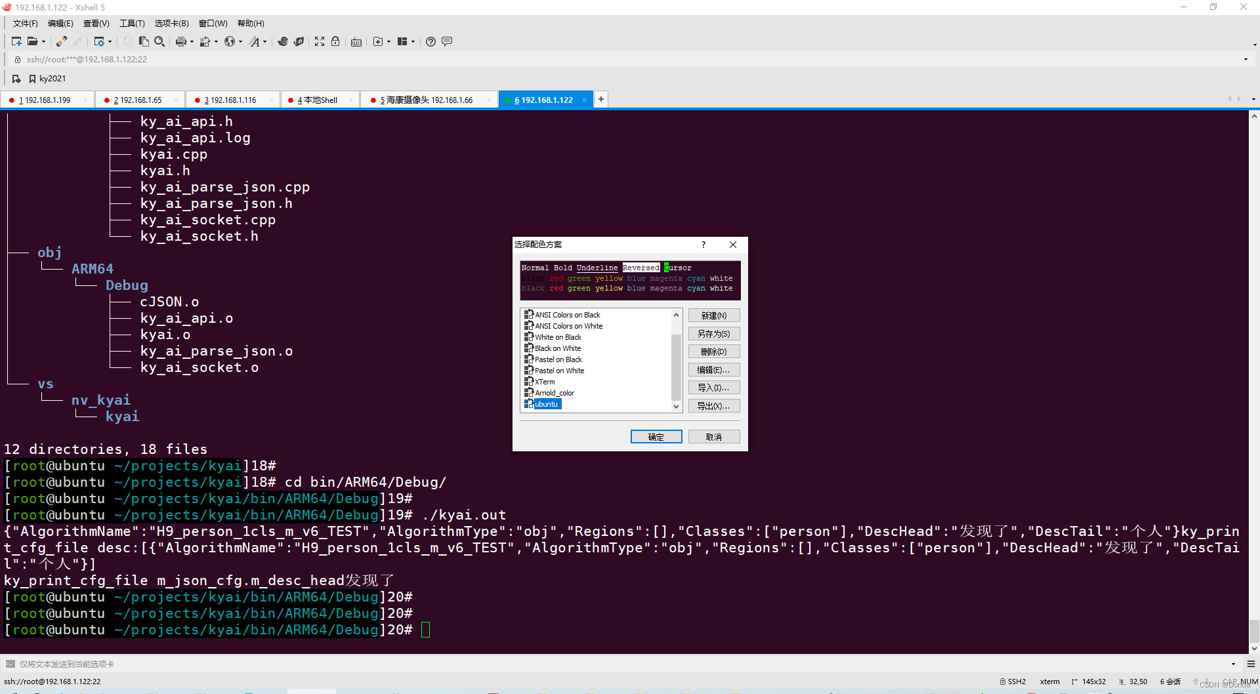Click the 导入(I) button
This screenshot has width=1260, height=694.
[x=713, y=387]
